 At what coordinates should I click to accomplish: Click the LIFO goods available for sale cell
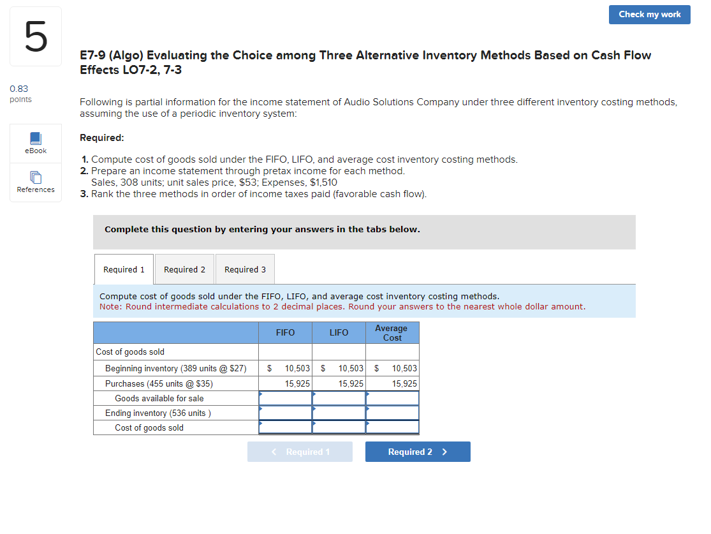[x=339, y=398]
